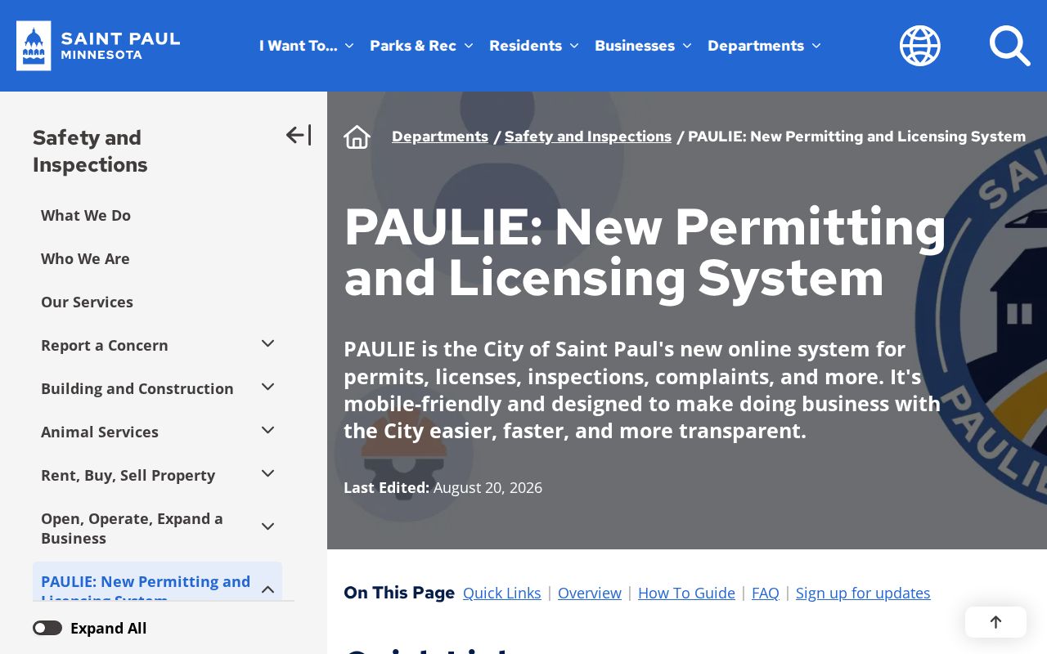
Task: Open the I Want To... menu
Action: pyautogui.click(x=307, y=46)
